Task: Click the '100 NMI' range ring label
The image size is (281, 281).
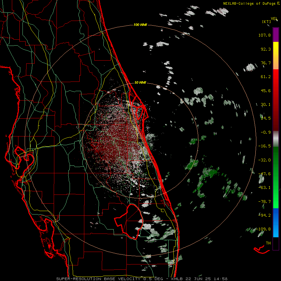Action: click(140, 25)
